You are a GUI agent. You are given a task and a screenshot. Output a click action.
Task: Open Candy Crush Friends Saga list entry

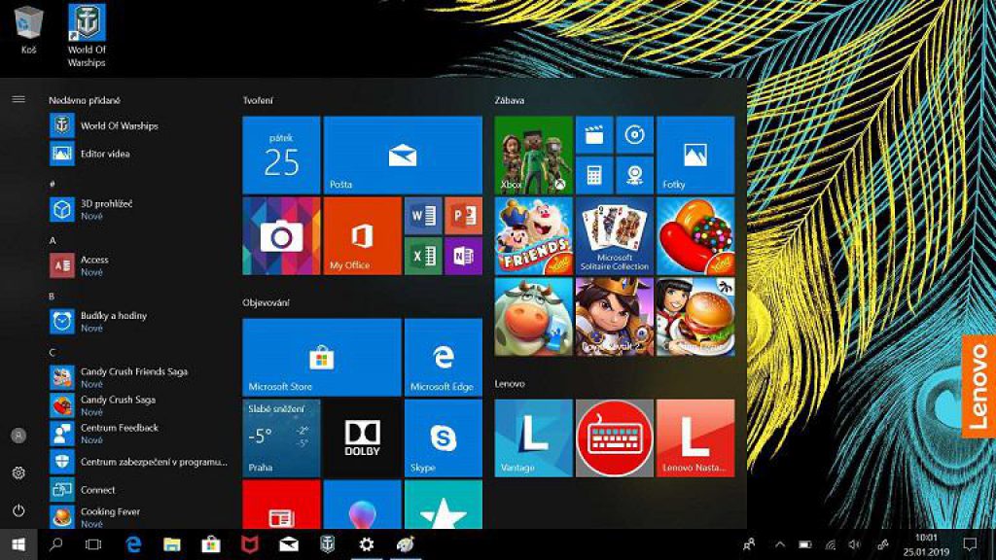tap(138, 377)
